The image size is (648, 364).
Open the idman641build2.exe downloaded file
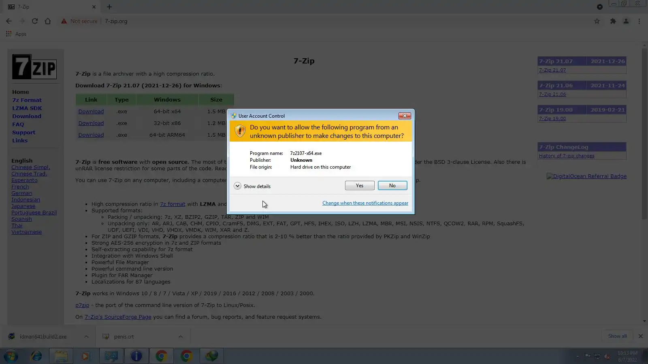(43, 336)
